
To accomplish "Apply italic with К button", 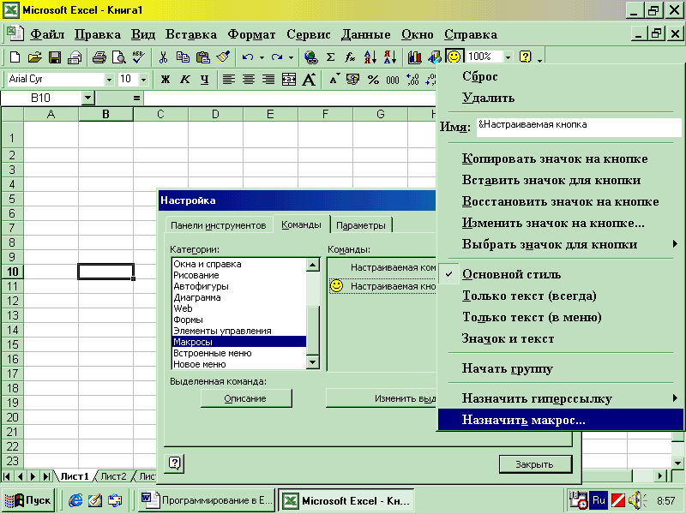I will pyautogui.click(x=185, y=80).
